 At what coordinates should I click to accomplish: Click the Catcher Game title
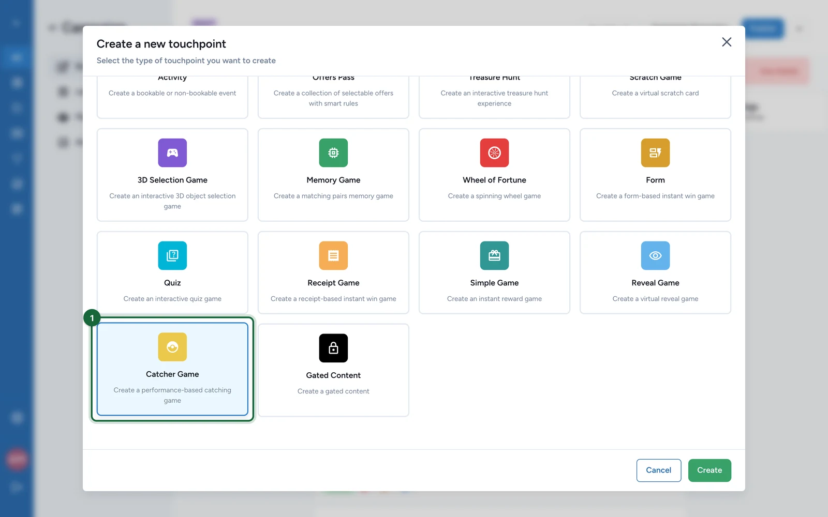click(x=172, y=374)
